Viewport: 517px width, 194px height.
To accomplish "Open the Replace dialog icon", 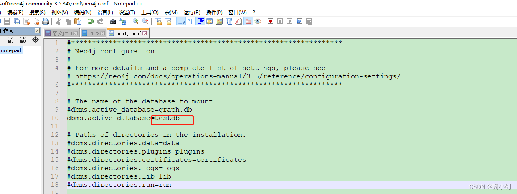I will pos(123,21).
